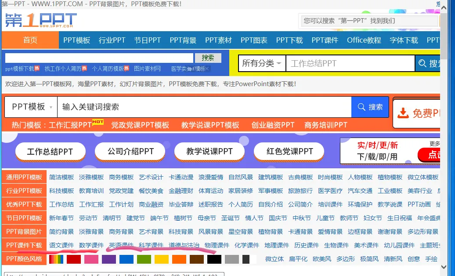Open the 行业PPT navigation item
Screen dimensions: 455x276
[112, 40]
